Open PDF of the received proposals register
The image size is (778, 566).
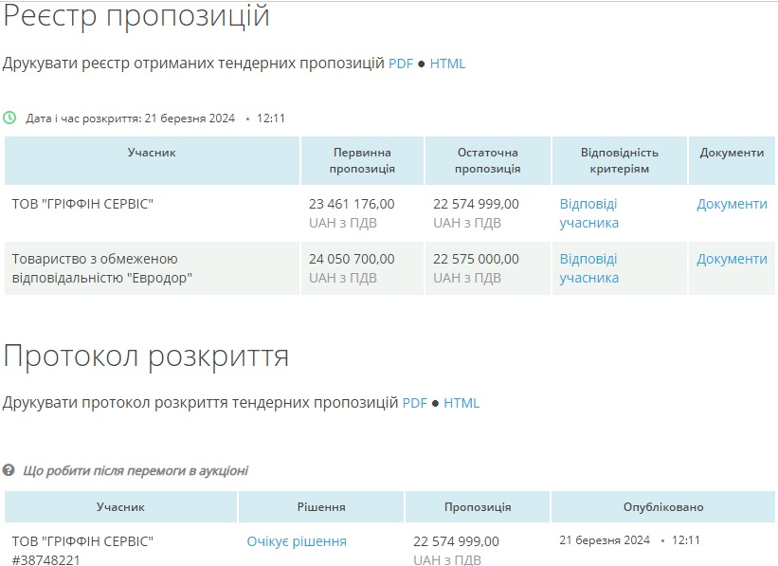coord(401,64)
